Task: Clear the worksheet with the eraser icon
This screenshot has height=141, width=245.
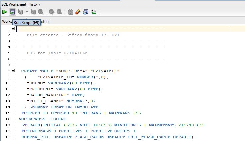Action: pyautogui.click(x=78, y=12)
